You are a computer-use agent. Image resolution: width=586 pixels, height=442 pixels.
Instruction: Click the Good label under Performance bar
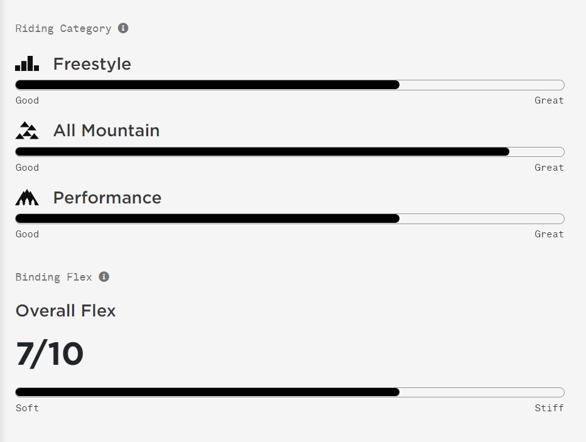(27, 234)
